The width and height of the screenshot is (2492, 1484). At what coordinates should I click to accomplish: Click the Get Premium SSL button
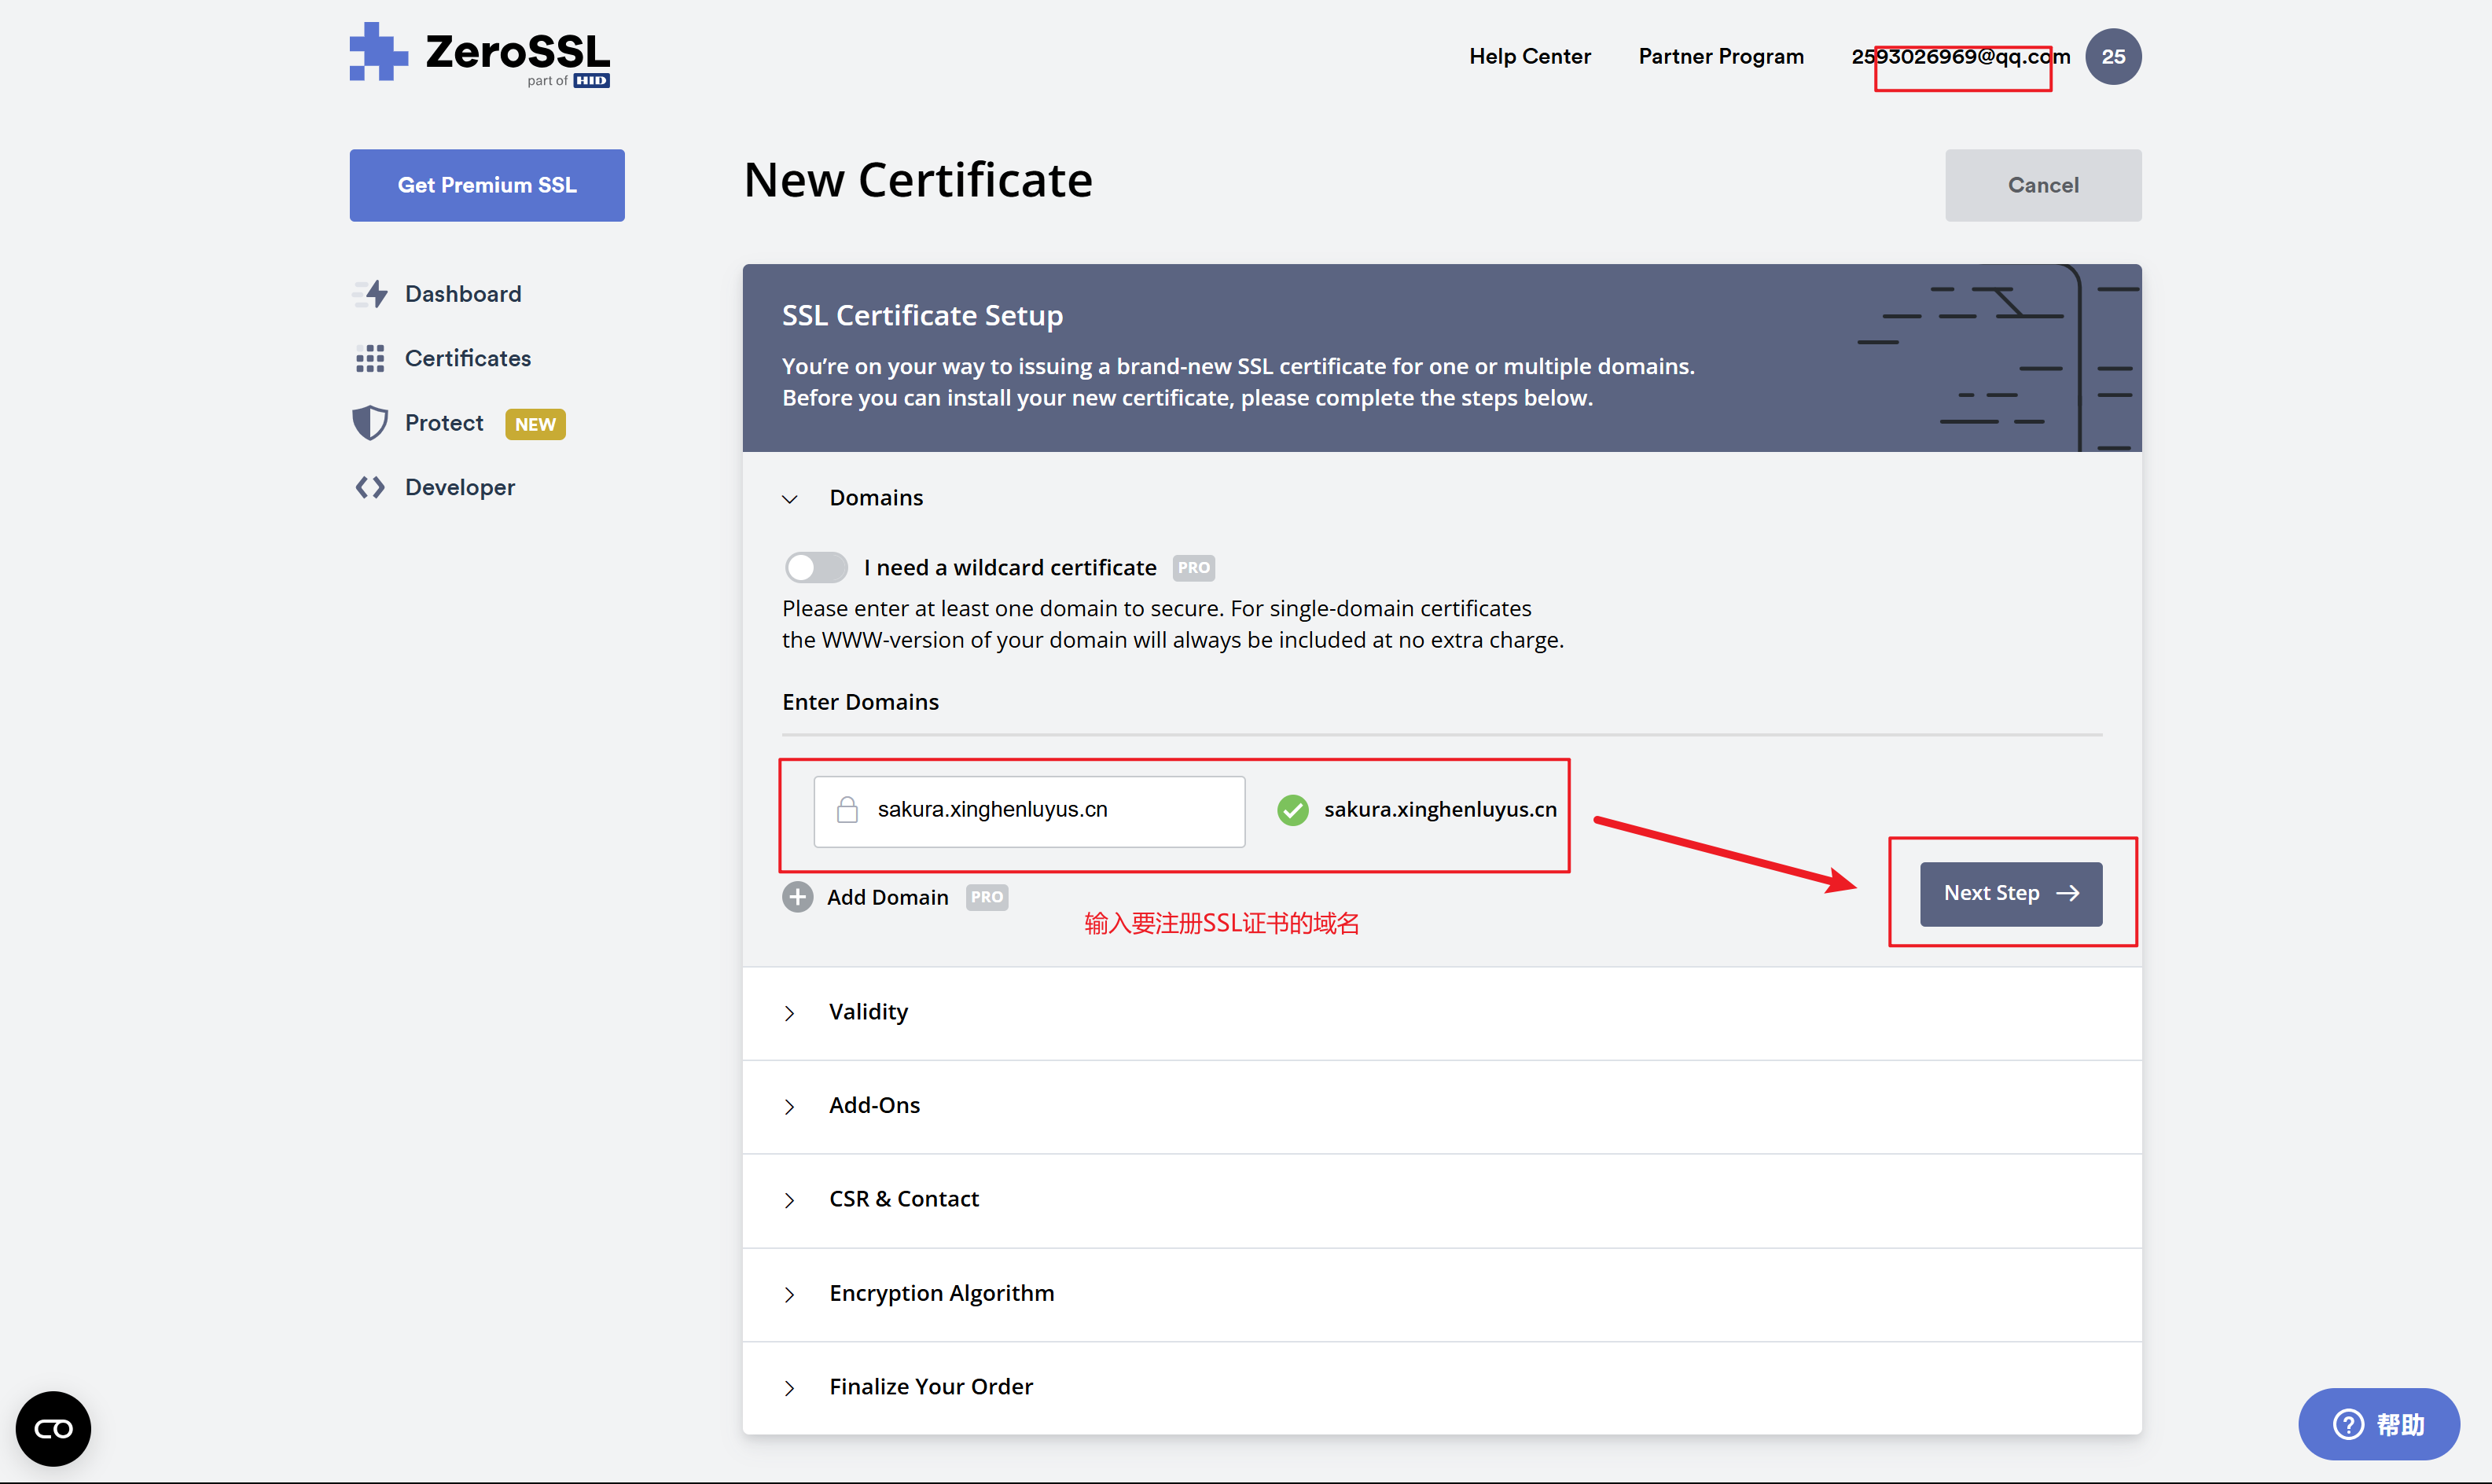tap(487, 185)
